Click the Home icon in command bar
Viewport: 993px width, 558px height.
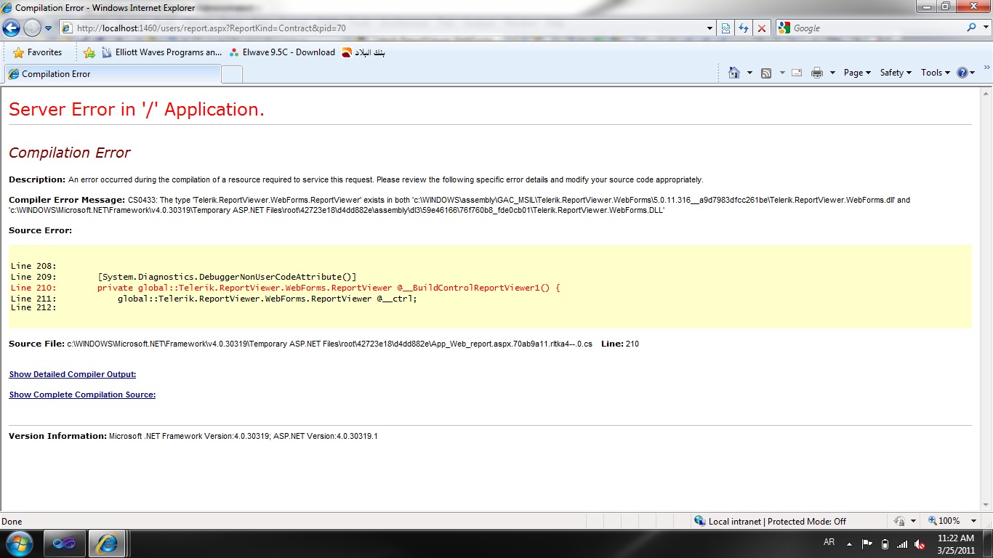point(734,73)
